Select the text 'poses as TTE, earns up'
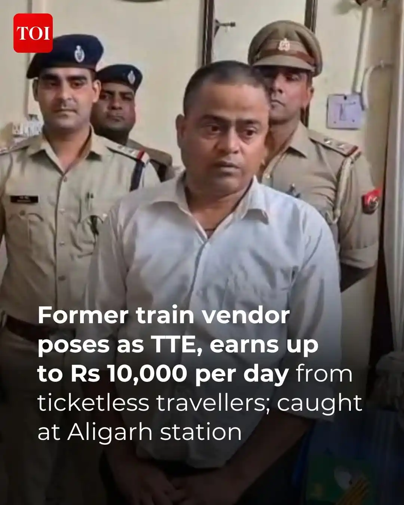The height and width of the screenshot is (505, 404). pos(178,345)
